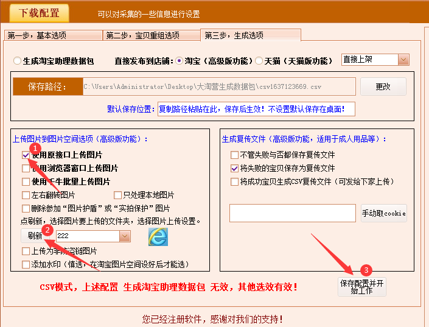429x327 pixels.
Task: Expand the 222 folder dropdown
Action: click(125, 236)
